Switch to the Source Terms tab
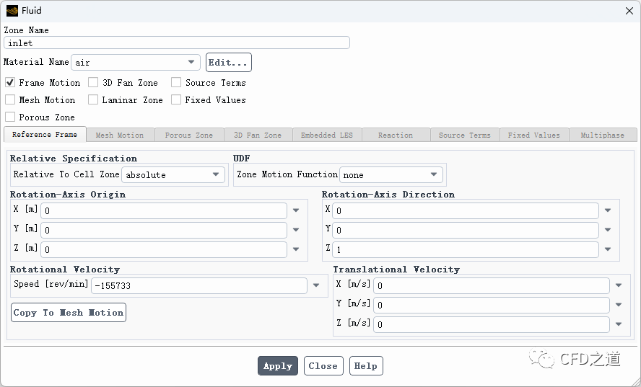The image size is (641, 387). click(x=465, y=135)
